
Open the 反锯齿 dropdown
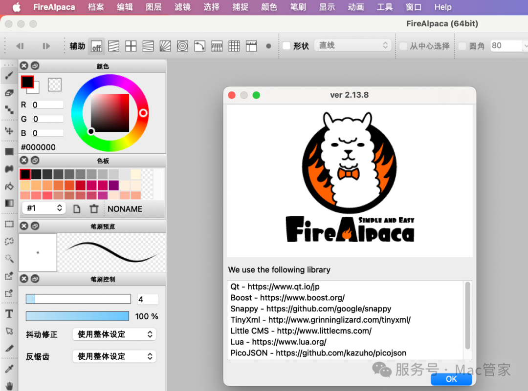(114, 356)
